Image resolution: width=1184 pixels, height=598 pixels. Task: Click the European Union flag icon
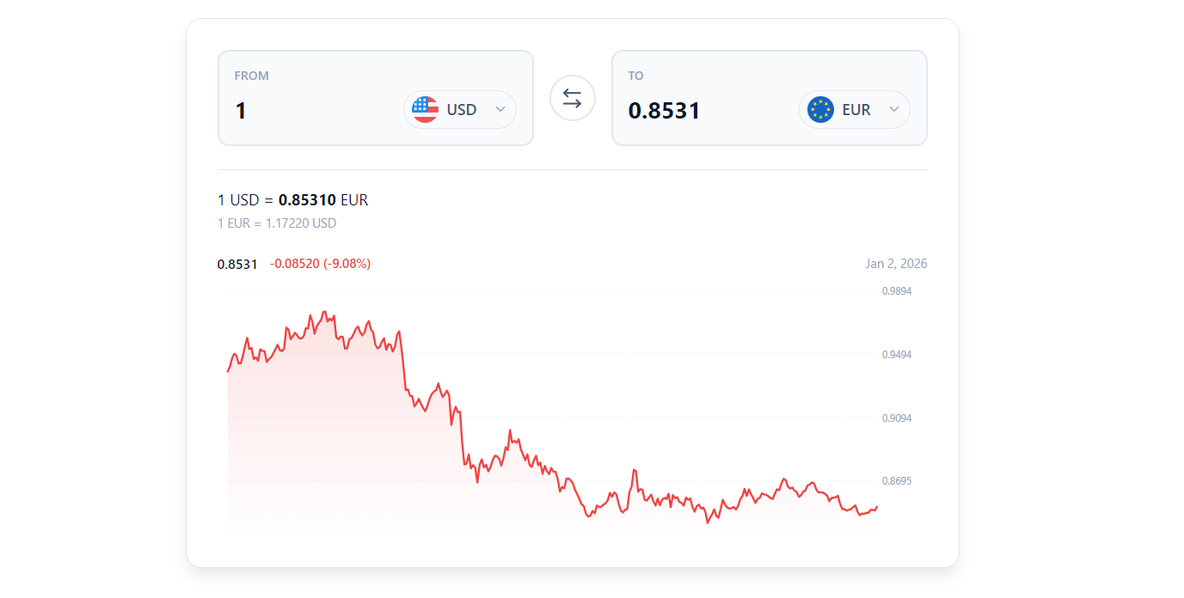pyautogui.click(x=820, y=110)
